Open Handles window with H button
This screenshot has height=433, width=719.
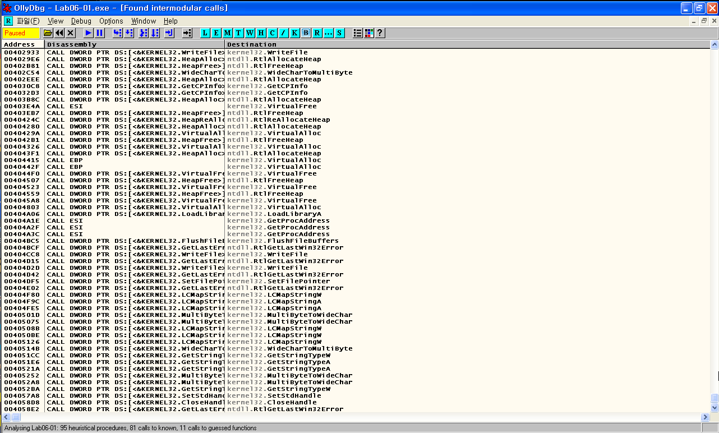[261, 33]
